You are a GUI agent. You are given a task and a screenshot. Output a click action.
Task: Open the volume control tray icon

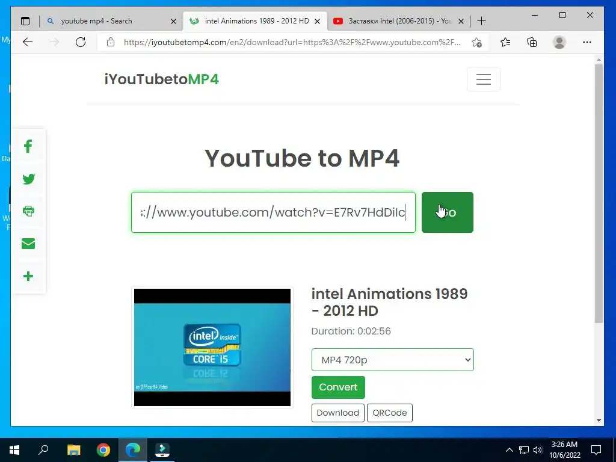point(538,450)
